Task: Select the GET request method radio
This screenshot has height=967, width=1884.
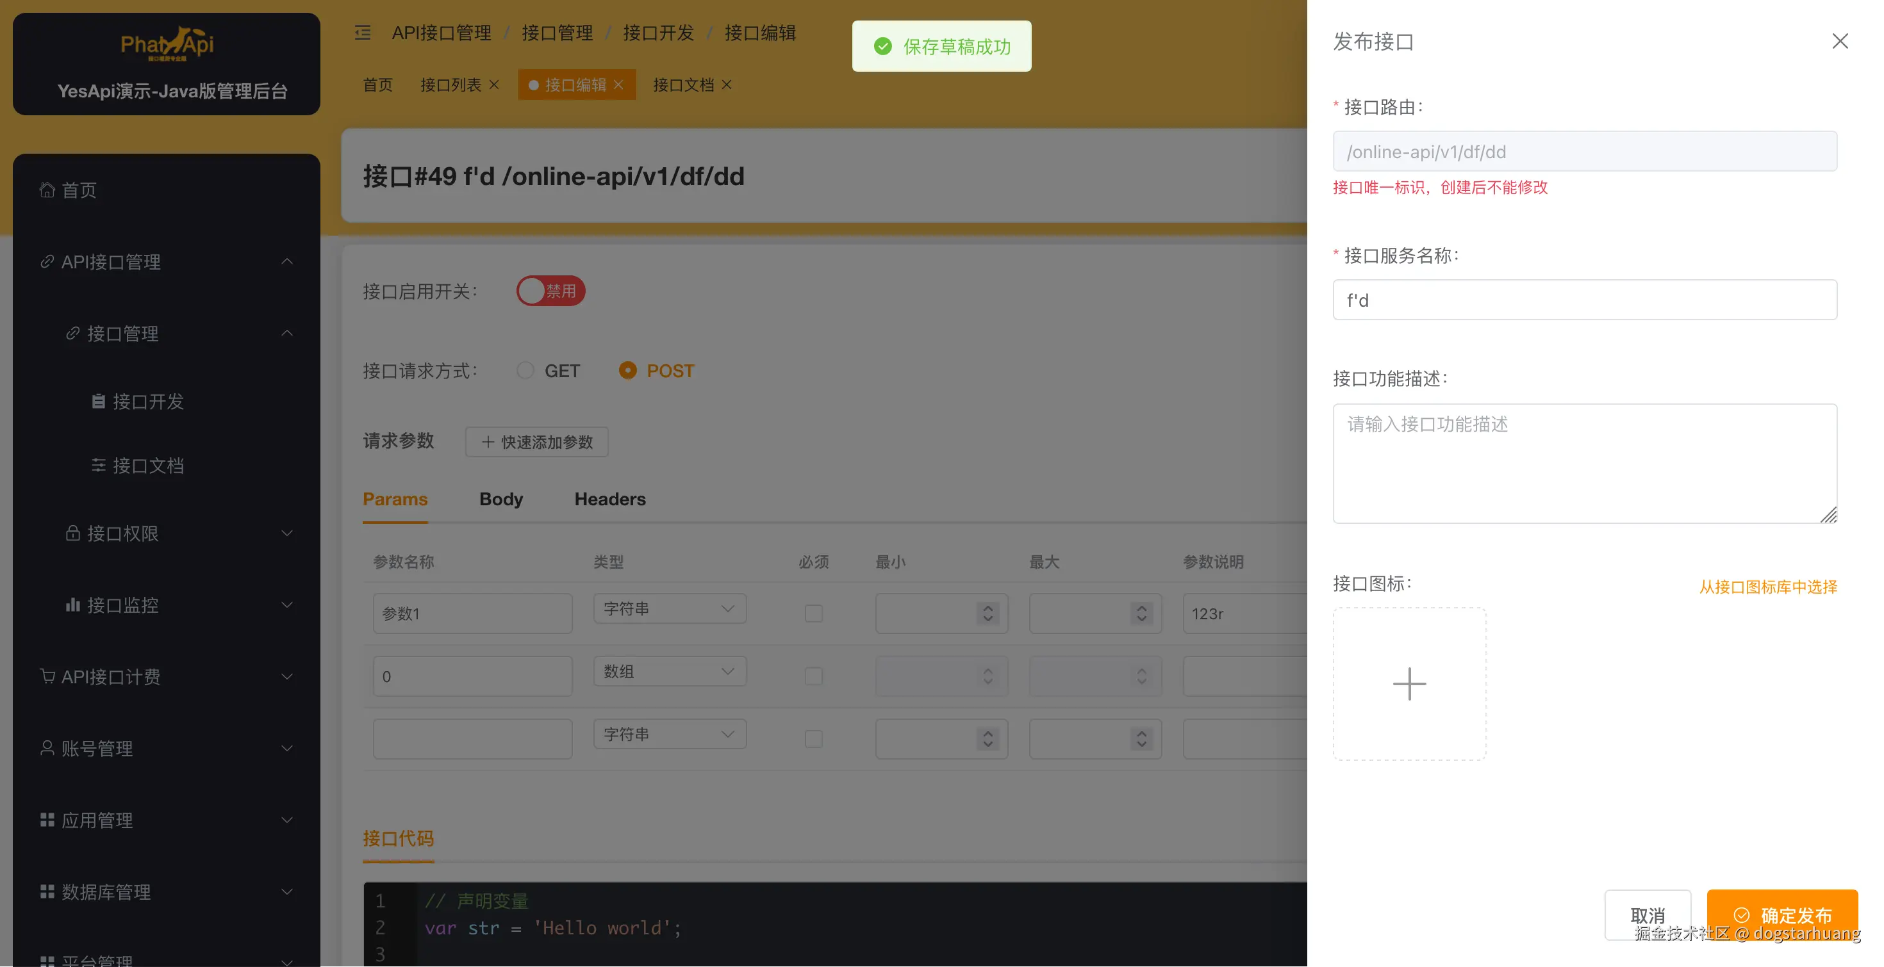Action: 525,371
